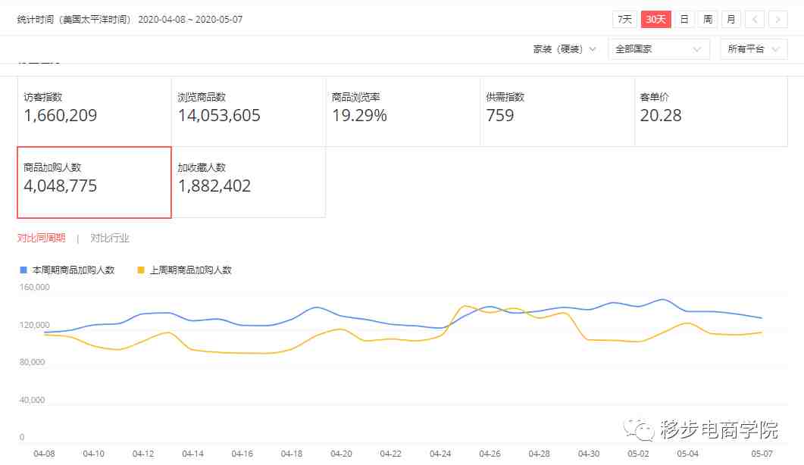Image resolution: width=804 pixels, height=465 pixels.
Task: Open the 全部国家 country dropdown
Action: 659,49
